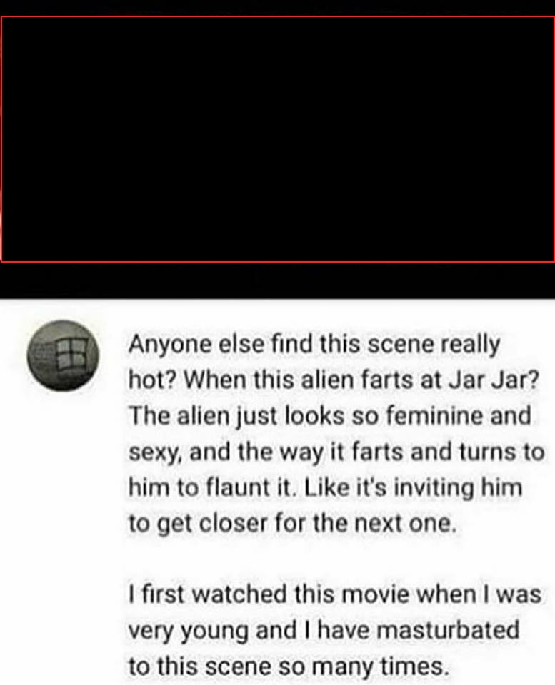Image resolution: width=555 pixels, height=685 pixels.
Task: Click the black strip beneath the video
Action: point(277,281)
